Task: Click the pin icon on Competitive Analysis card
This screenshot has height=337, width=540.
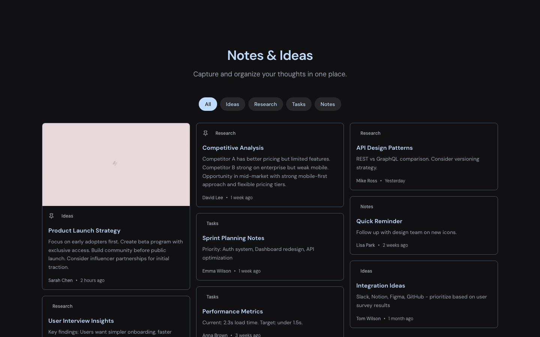Action: 205,133
